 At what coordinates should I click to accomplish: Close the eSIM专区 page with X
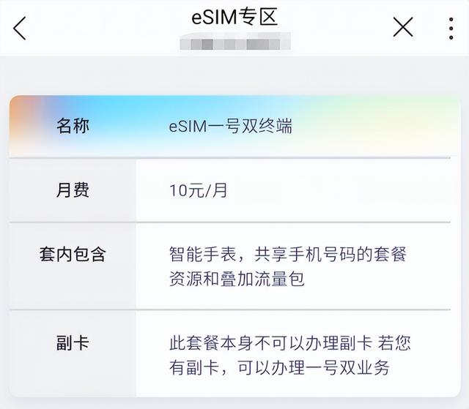[x=403, y=28]
